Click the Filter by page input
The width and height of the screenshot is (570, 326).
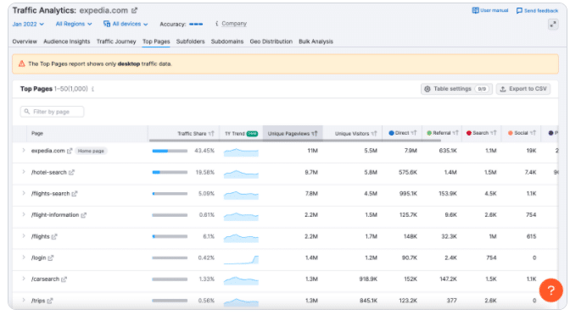tap(52, 112)
